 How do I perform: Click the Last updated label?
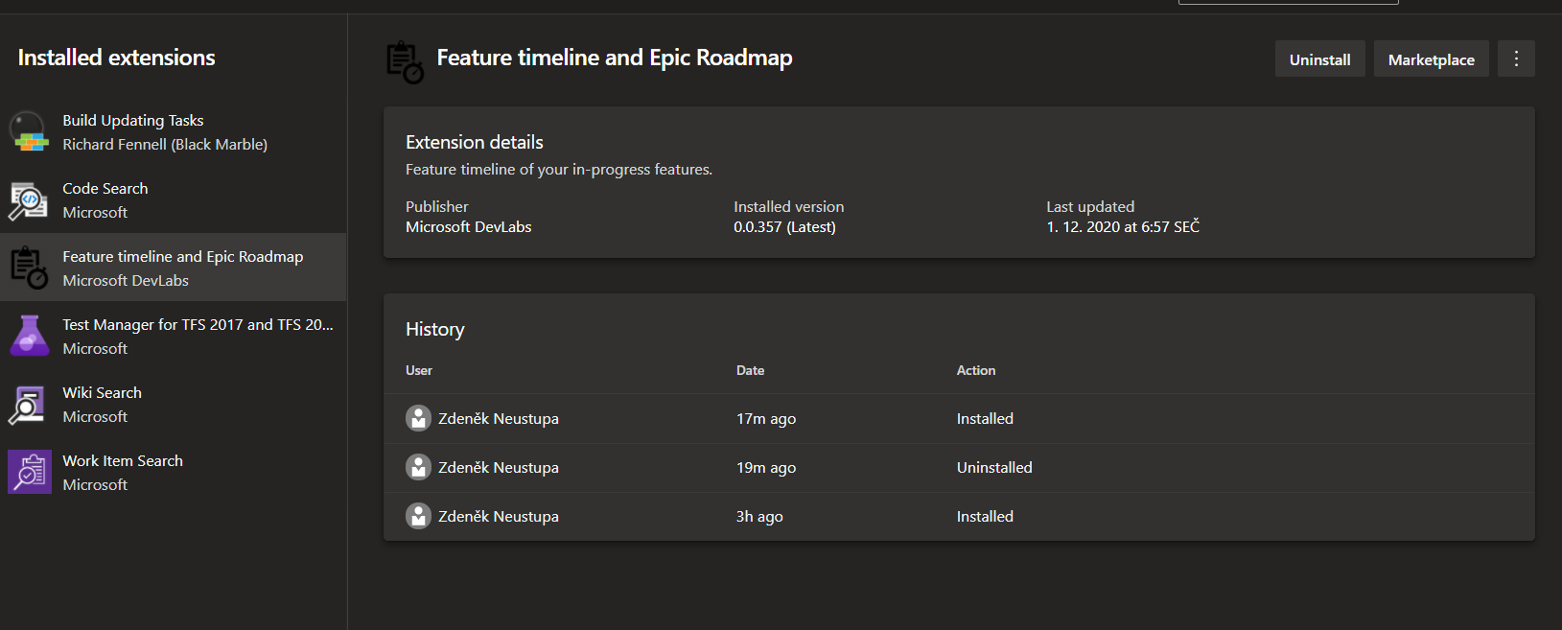coord(1090,207)
